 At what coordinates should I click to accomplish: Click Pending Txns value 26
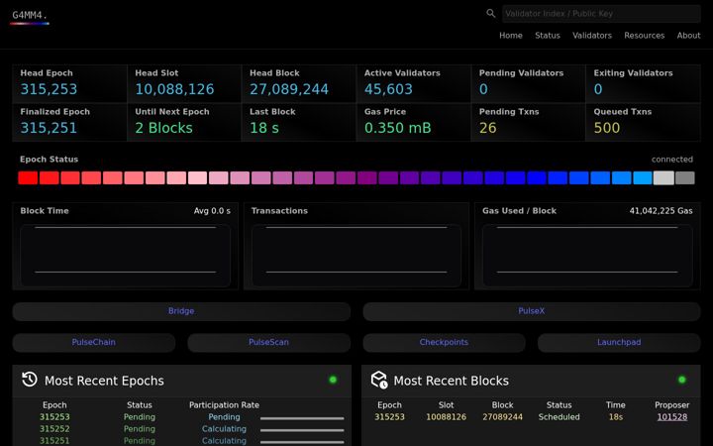[487, 128]
